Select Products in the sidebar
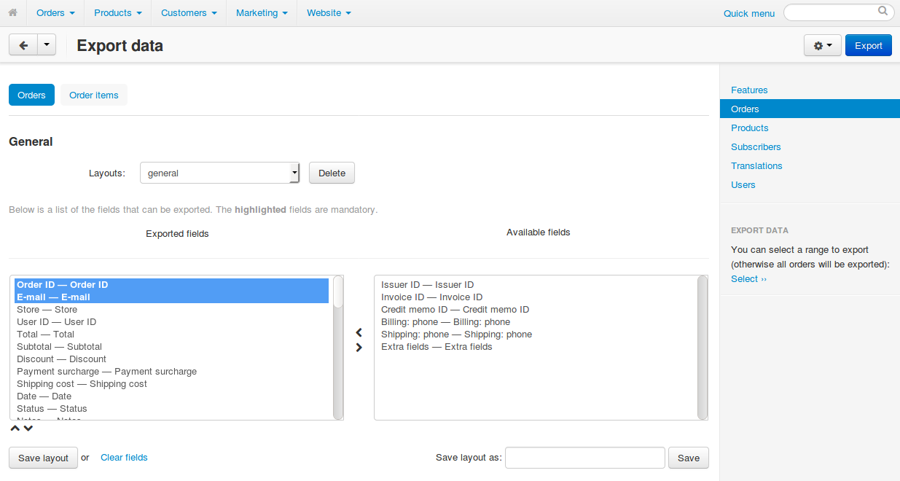This screenshot has height=481, width=900. point(750,128)
